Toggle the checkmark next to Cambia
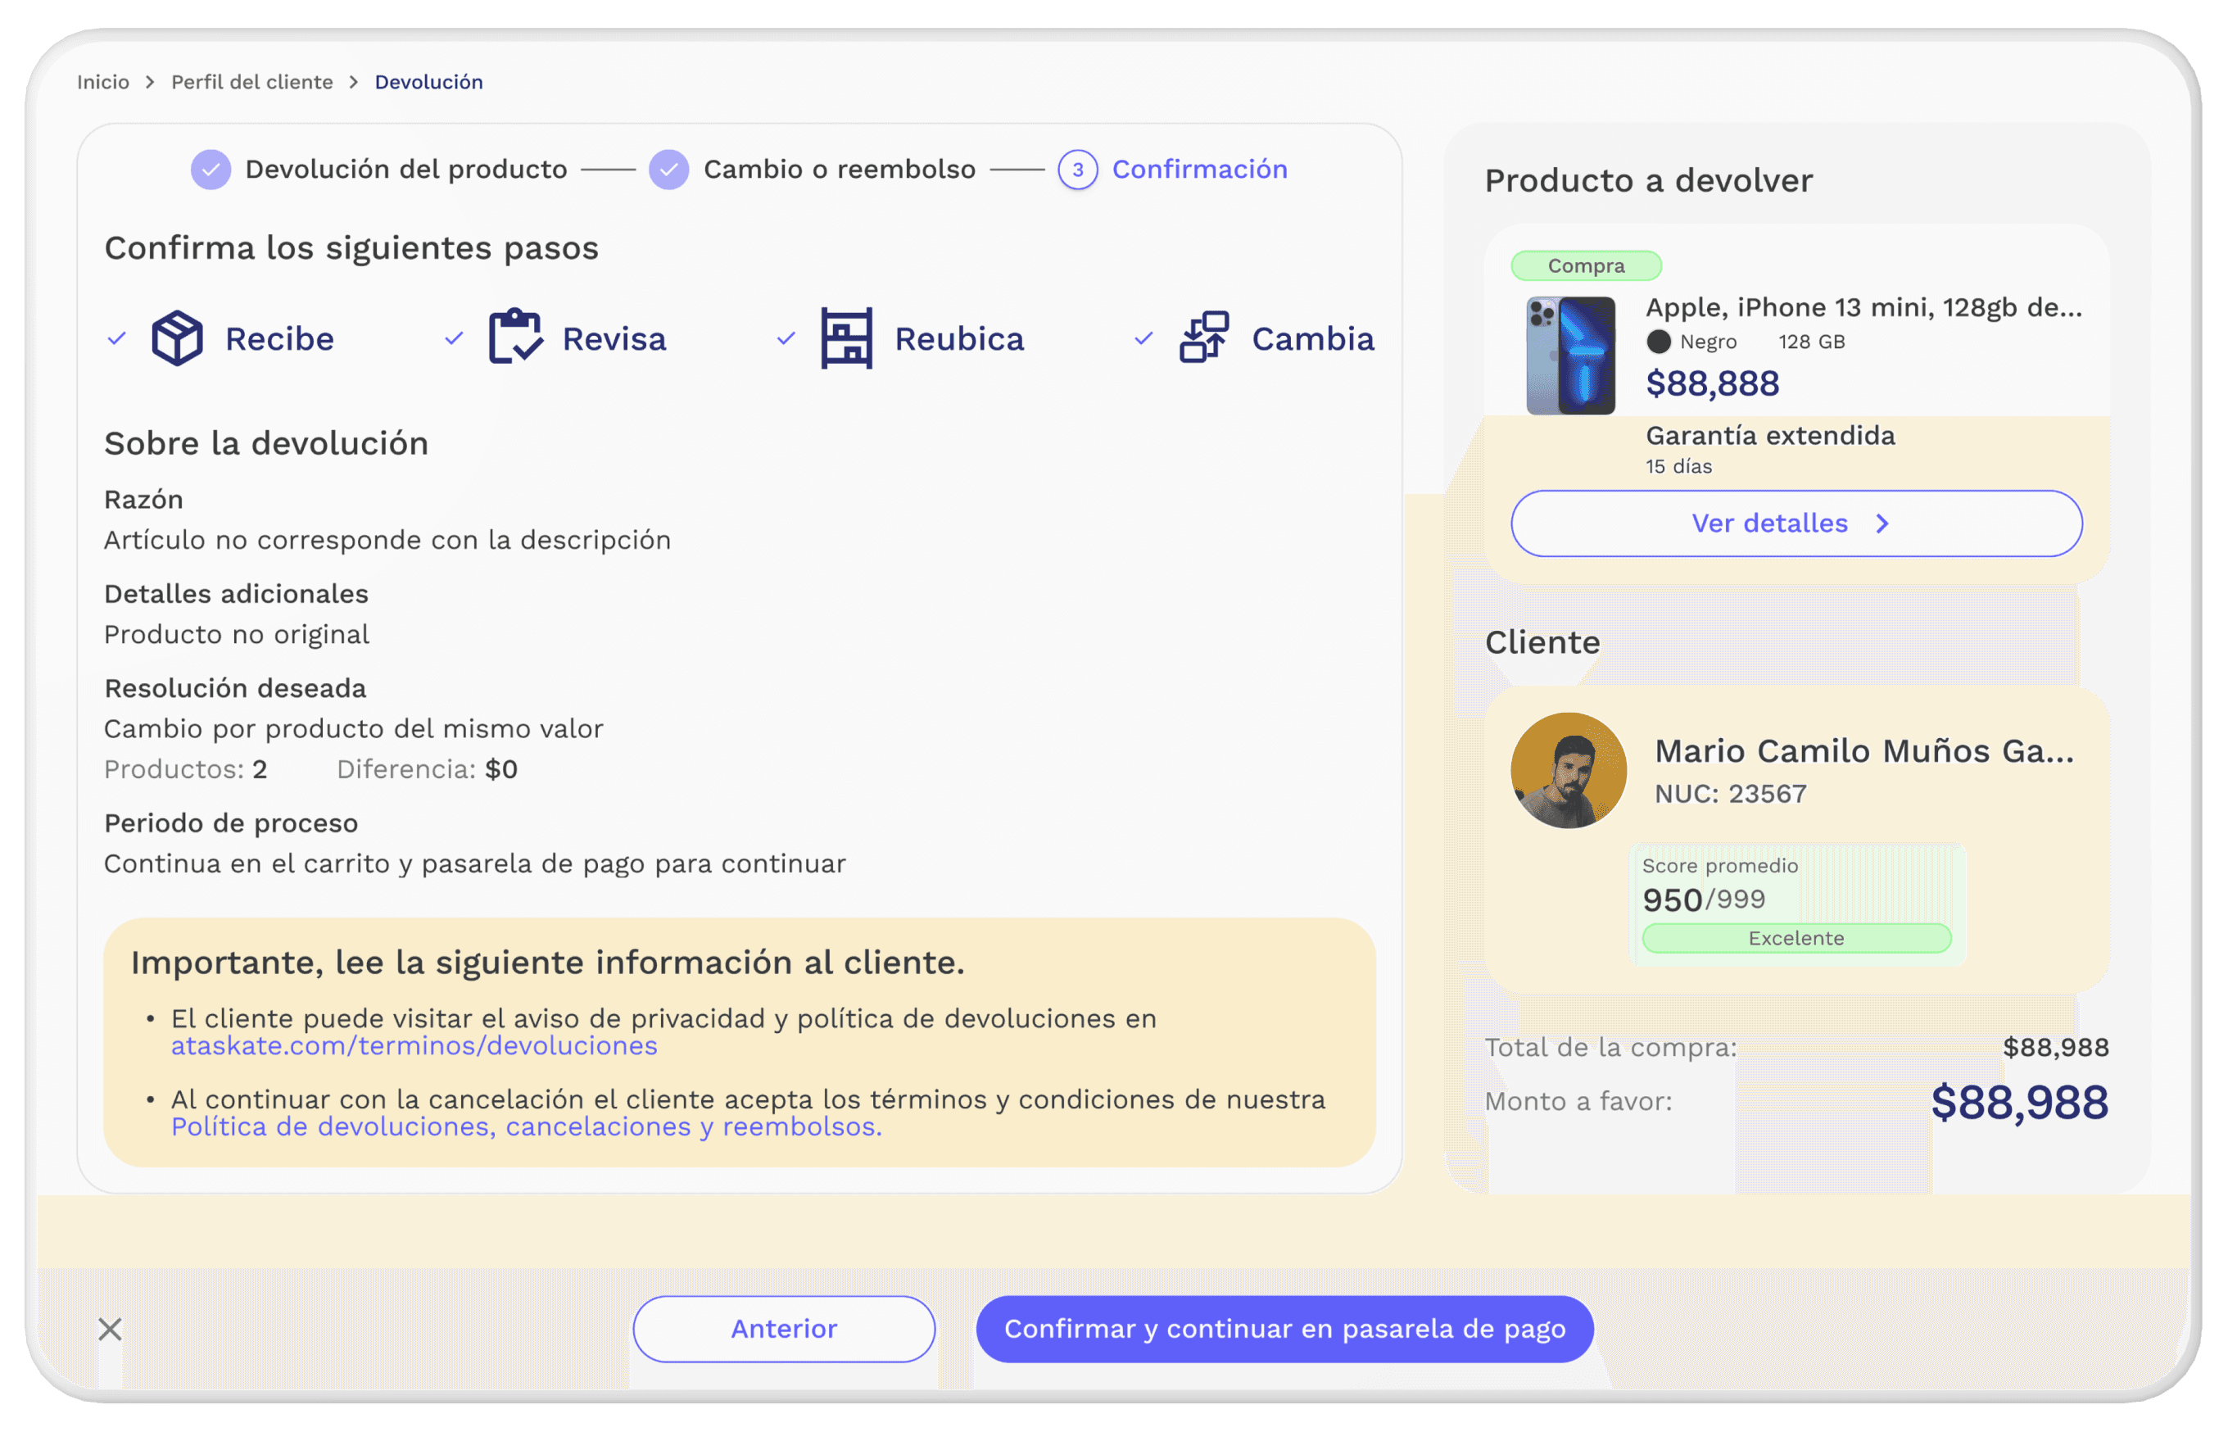 point(1143,338)
